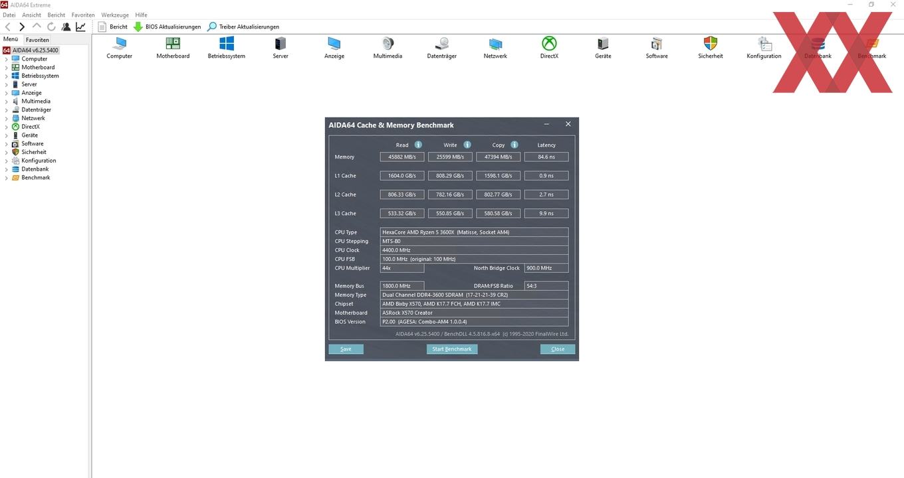Open the Favoriten menu
This screenshot has width=904, height=478.
click(x=83, y=15)
